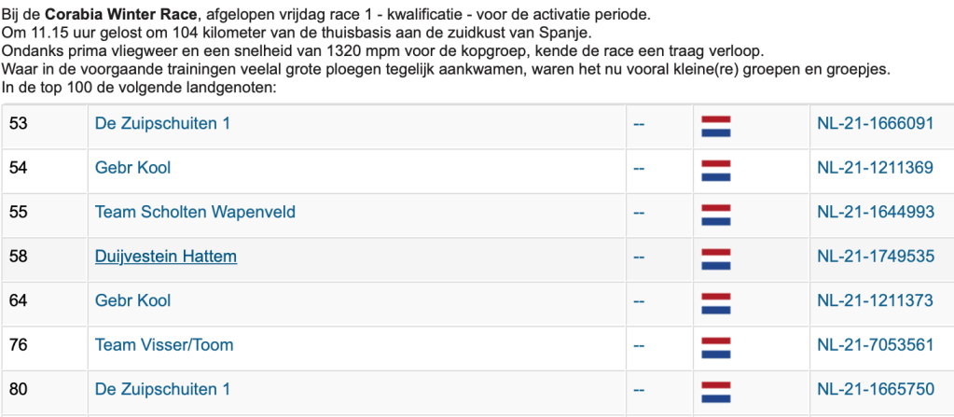Click the Dutch flag beside NL-21-1211369
This screenshot has height=417, width=954.
pos(715,170)
